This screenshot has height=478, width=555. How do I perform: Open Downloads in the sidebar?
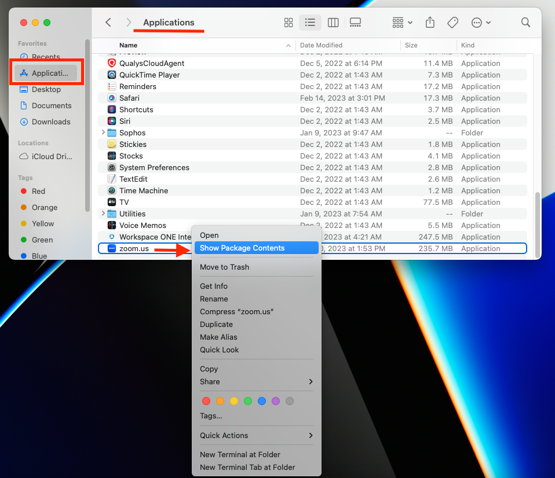click(51, 122)
